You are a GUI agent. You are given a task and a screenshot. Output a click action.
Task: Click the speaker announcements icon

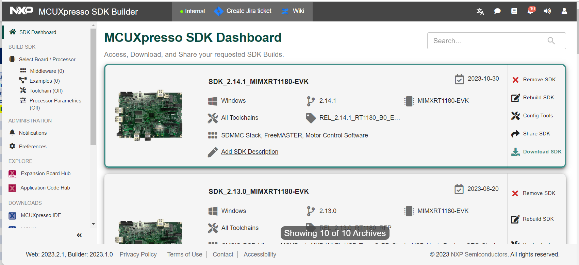click(547, 11)
